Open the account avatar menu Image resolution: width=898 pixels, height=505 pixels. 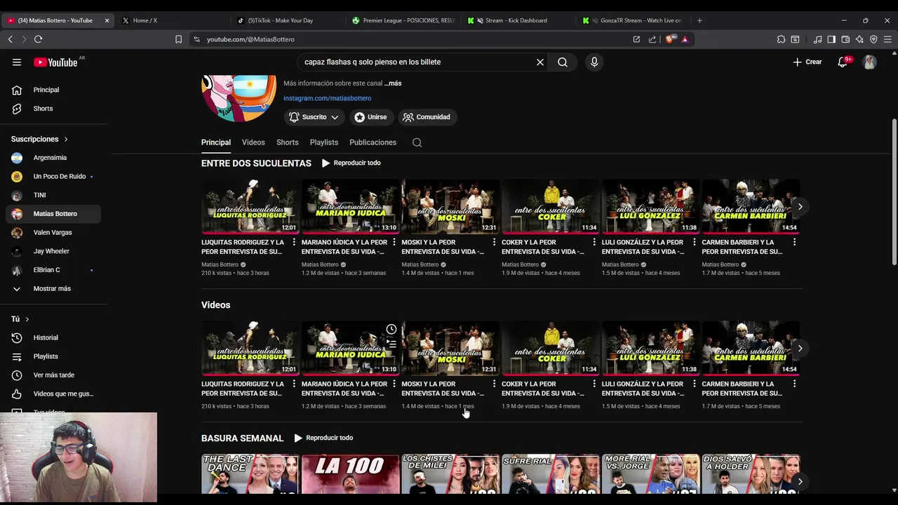[869, 62]
